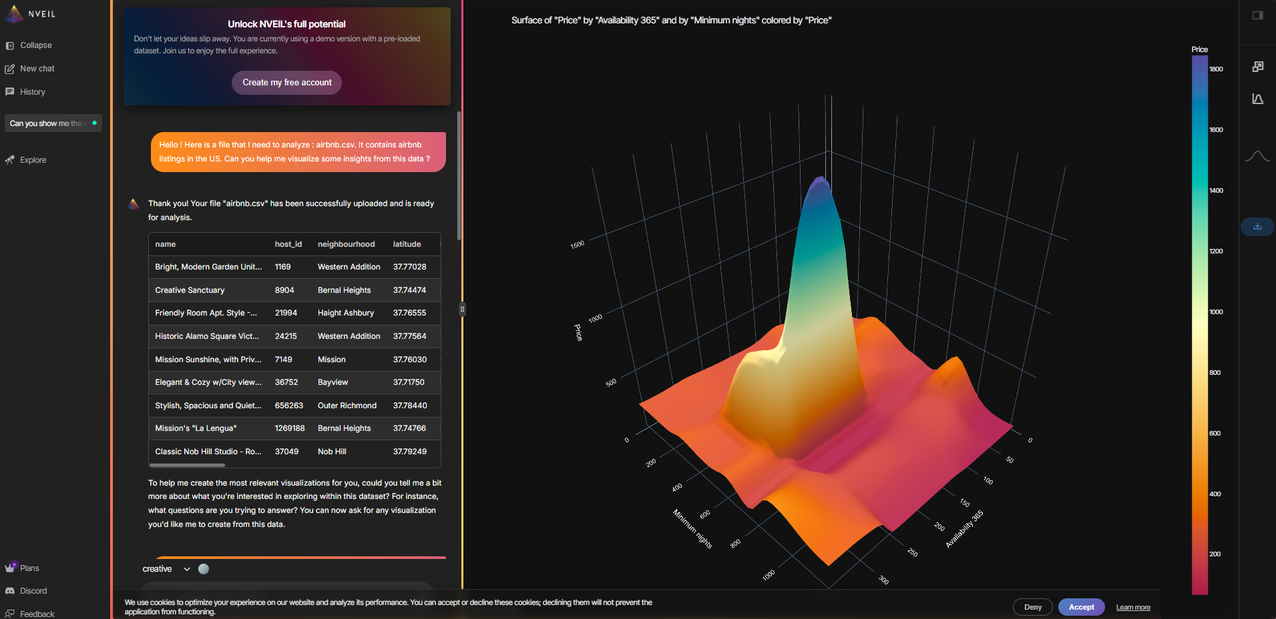The image size is (1276, 619).
Task: Click the round toggle next to creative
Action: (204, 569)
